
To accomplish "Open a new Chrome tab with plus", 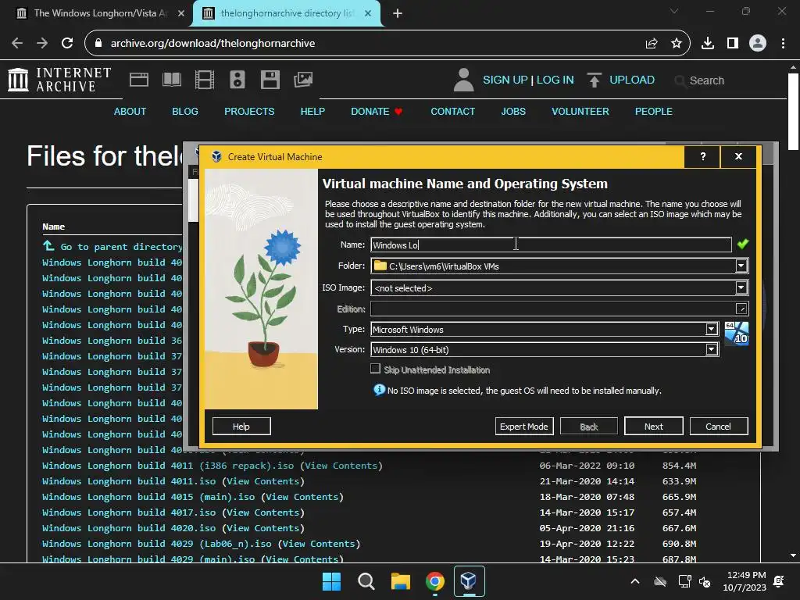I will click(x=398, y=14).
